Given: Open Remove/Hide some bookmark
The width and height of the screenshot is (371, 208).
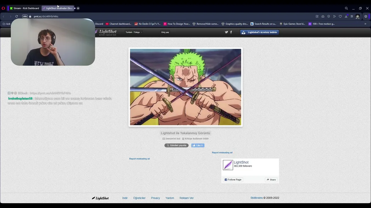Looking at the screenshot, I should pyautogui.click(x=205, y=24).
